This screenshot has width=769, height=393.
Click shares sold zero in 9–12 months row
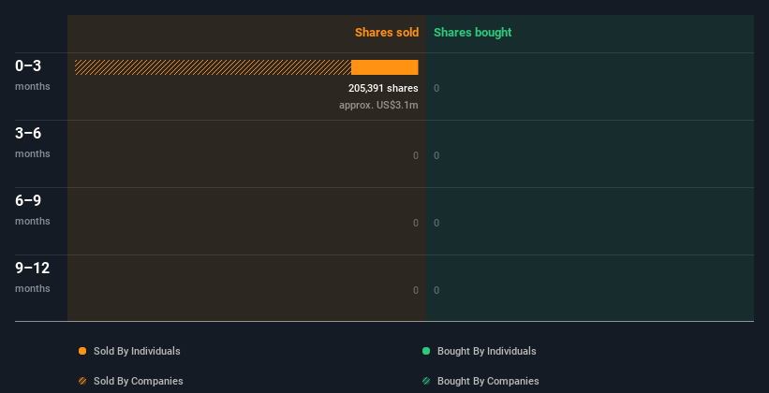[416, 291]
